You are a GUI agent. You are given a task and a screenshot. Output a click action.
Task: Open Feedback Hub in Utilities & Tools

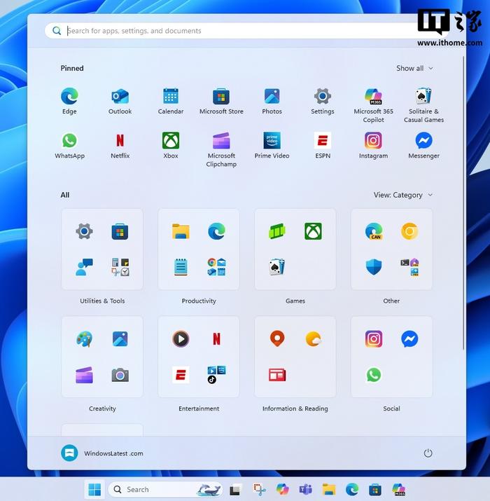(84, 267)
